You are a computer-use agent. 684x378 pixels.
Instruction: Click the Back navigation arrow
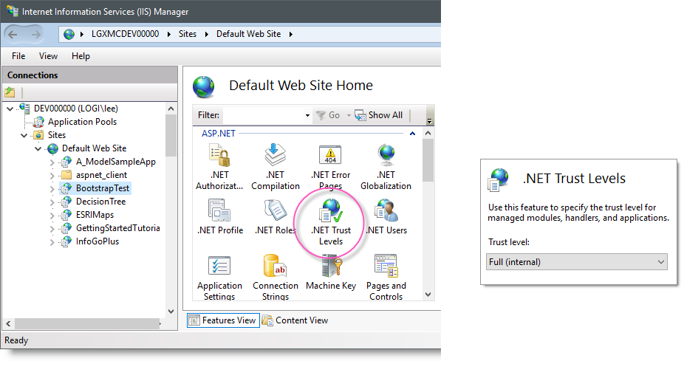tap(13, 34)
